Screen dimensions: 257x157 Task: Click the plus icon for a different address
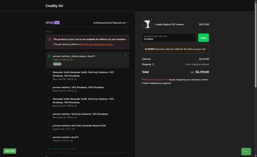click(49, 149)
